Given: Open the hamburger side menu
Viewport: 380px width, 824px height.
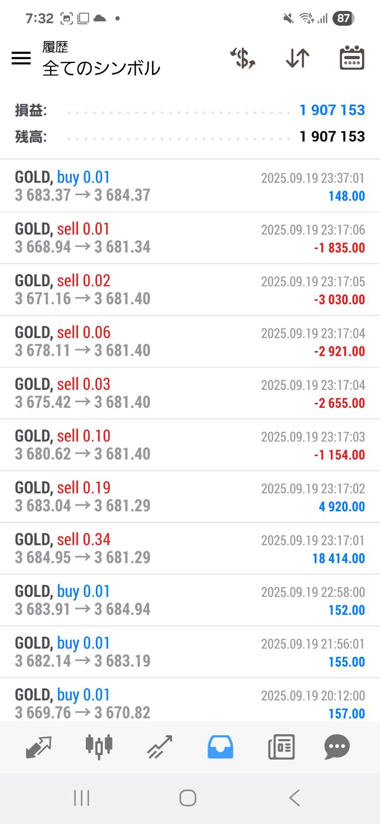Looking at the screenshot, I should click(x=21, y=58).
